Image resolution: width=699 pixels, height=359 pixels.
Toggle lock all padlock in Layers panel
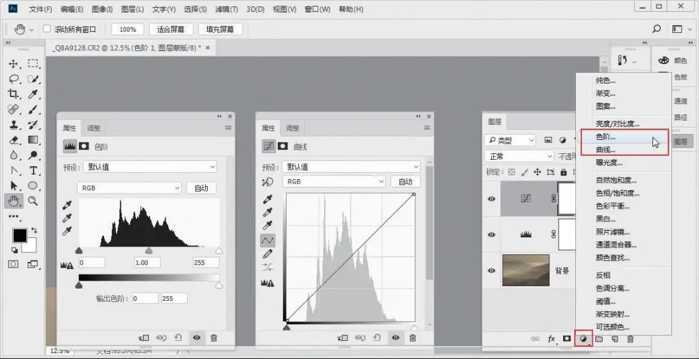tap(564, 172)
